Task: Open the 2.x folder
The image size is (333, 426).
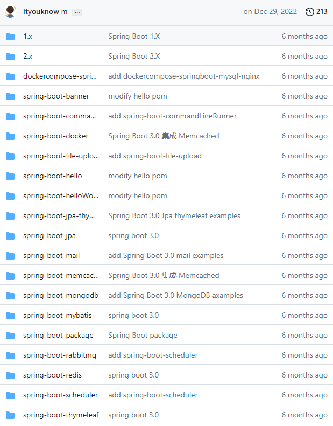Action: coord(27,56)
